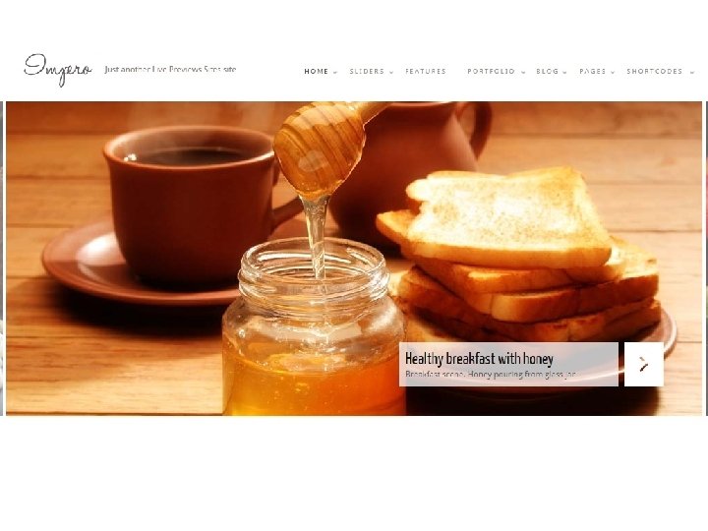Expand the dropdown arrow beside PORTFOLIO
The height and width of the screenshot is (531, 708).
pos(523,72)
